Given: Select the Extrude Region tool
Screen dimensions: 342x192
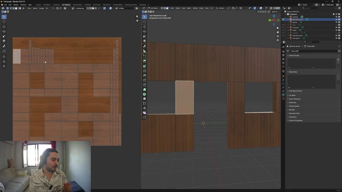Looking at the screenshot, I should pos(145,61).
